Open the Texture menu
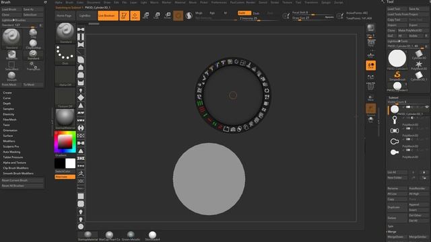 point(288,2)
